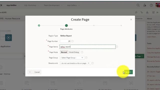Click the completed first wizard step

39,25
